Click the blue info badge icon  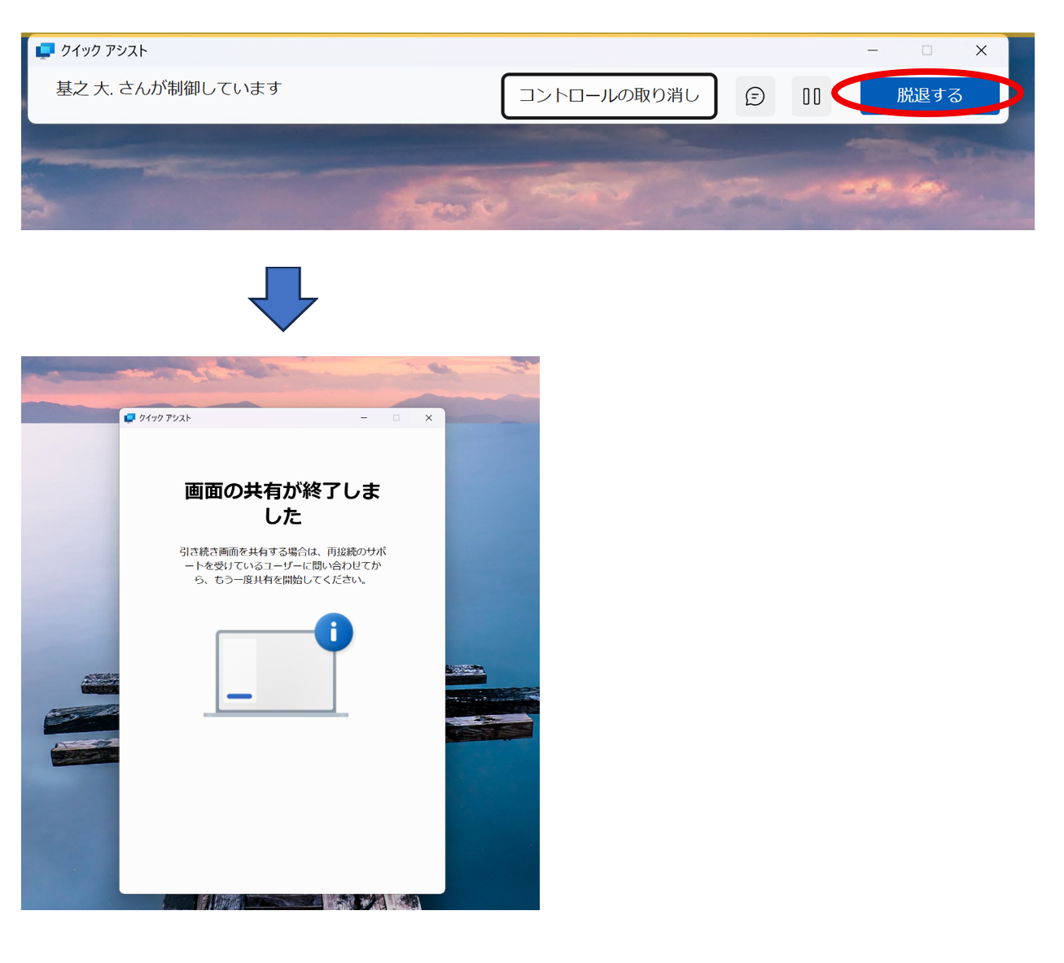[x=333, y=632]
